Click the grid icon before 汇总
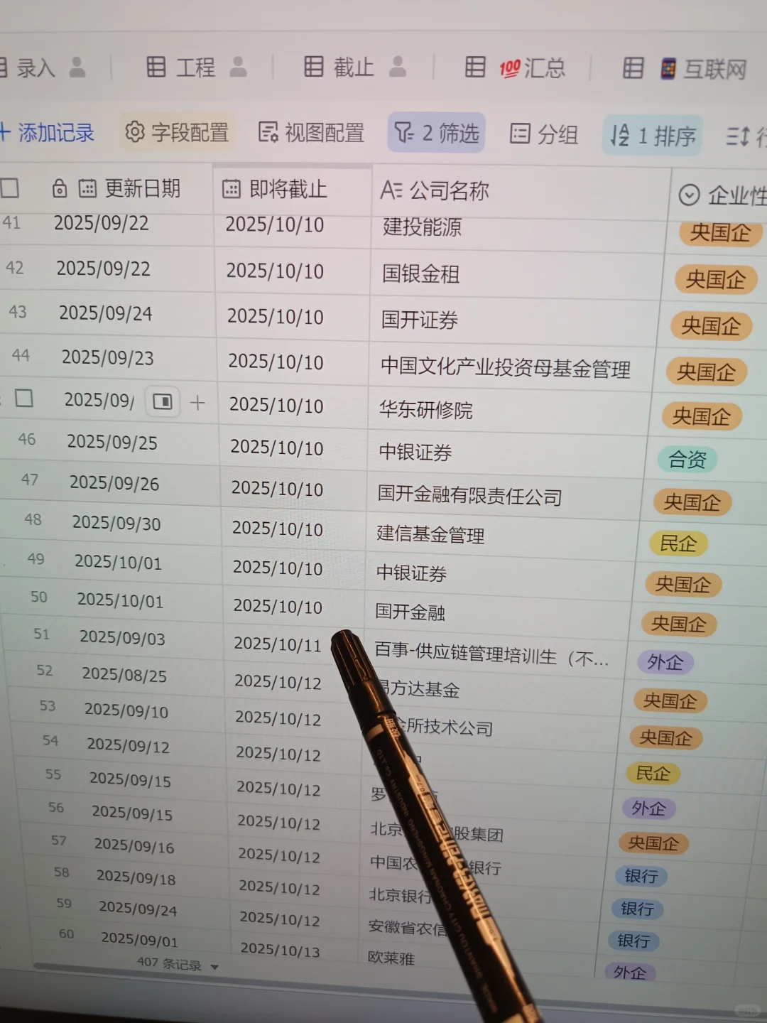The height and width of the screenshot is (1023, 767). (x=475, y=67)
